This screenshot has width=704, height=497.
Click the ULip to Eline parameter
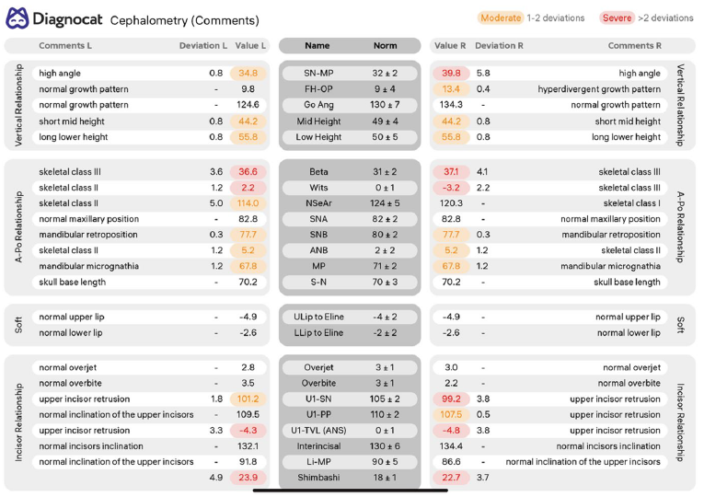click(x=318, y=317)
